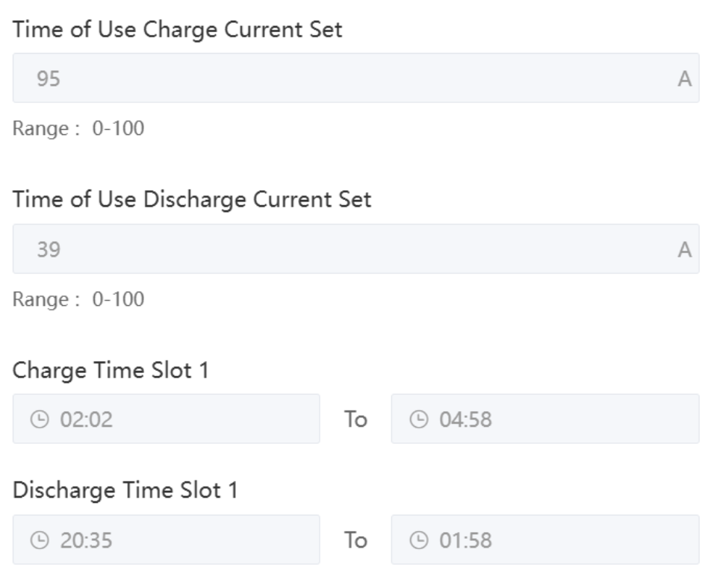Viewport: 702px width, 576px height.
Task: Open the Discharge Time Slot 1 start time 20:35
Action: (166, 539)
